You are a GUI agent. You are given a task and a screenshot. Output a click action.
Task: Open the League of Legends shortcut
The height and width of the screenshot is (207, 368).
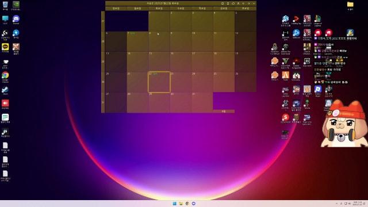[x=318, y=20]
